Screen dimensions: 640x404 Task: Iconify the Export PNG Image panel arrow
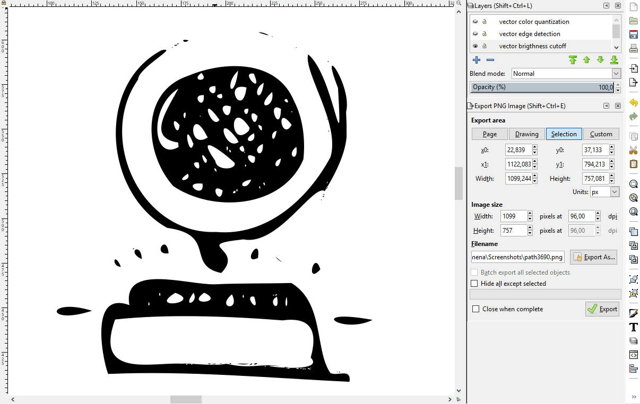[x=606, y=106]
